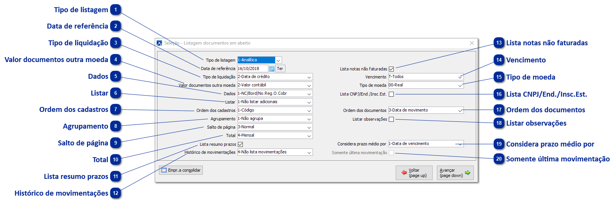Click the Empr.a consolidar button
The width and height of the screenshot is (616, 204).
pyautogui.click(x=181, y=170)
